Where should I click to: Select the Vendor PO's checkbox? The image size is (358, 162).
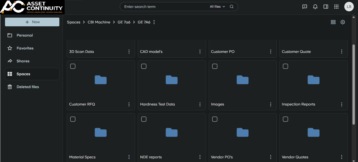215,119
